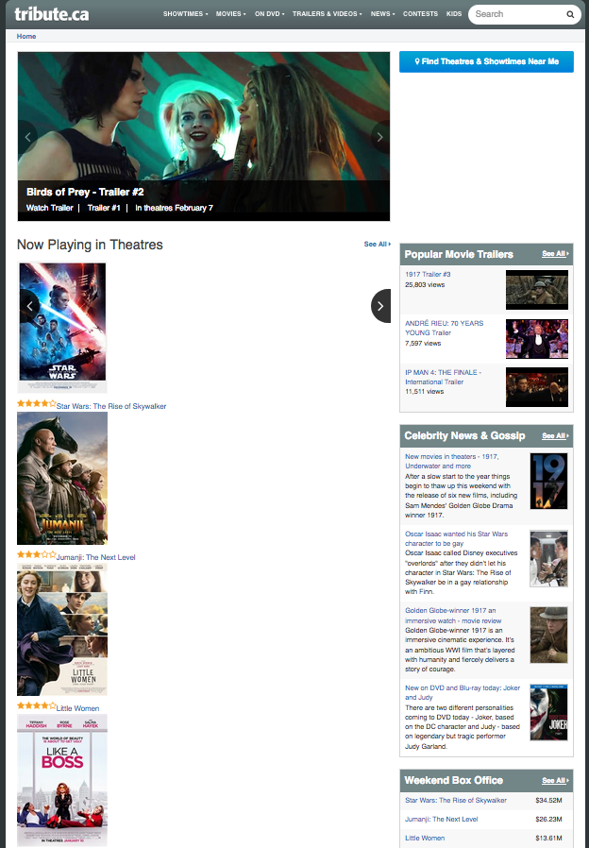Open Golden Globe-winner 1917 movie review
This screenshot has height=848, width=589.
[x=453, y=616]
